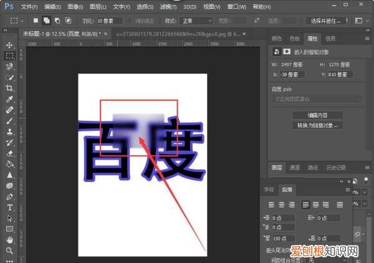374x263 pixels.
Task: Open the 间距组合 dropdown showing 无
Action: click(x=327, y=260)
